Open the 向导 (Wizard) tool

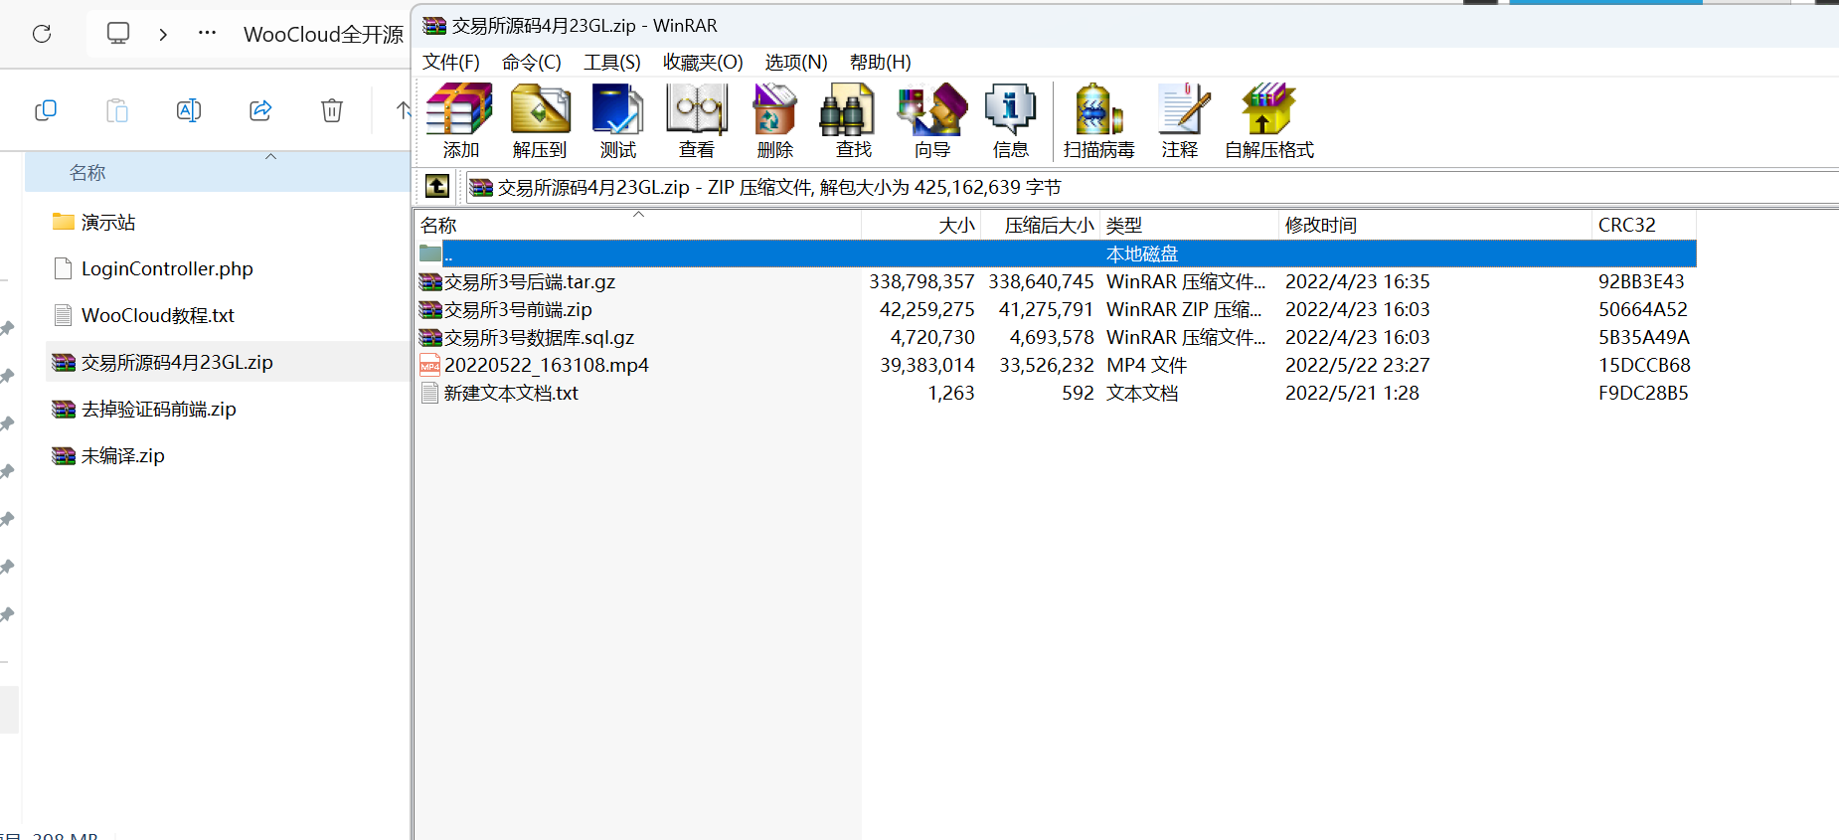tap(932, 120)
